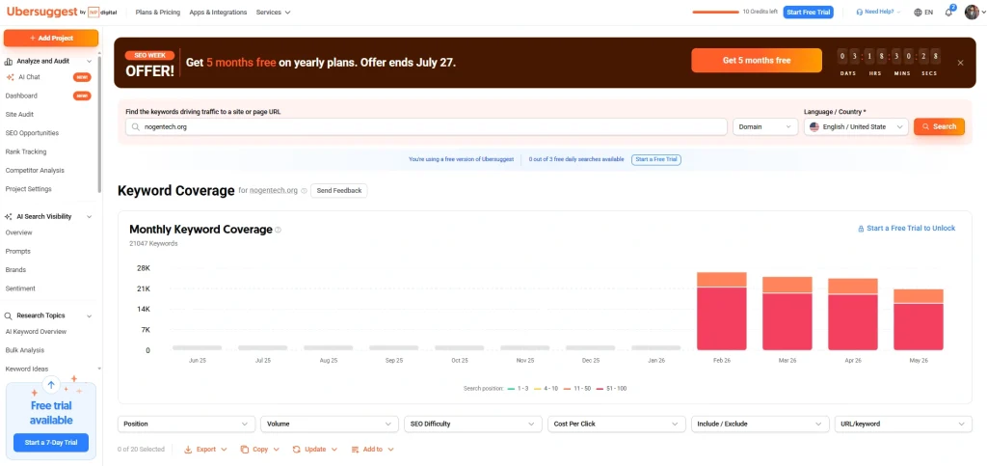Open Plans & Pricing menu
987x466 pixels.
coord(157,12)
